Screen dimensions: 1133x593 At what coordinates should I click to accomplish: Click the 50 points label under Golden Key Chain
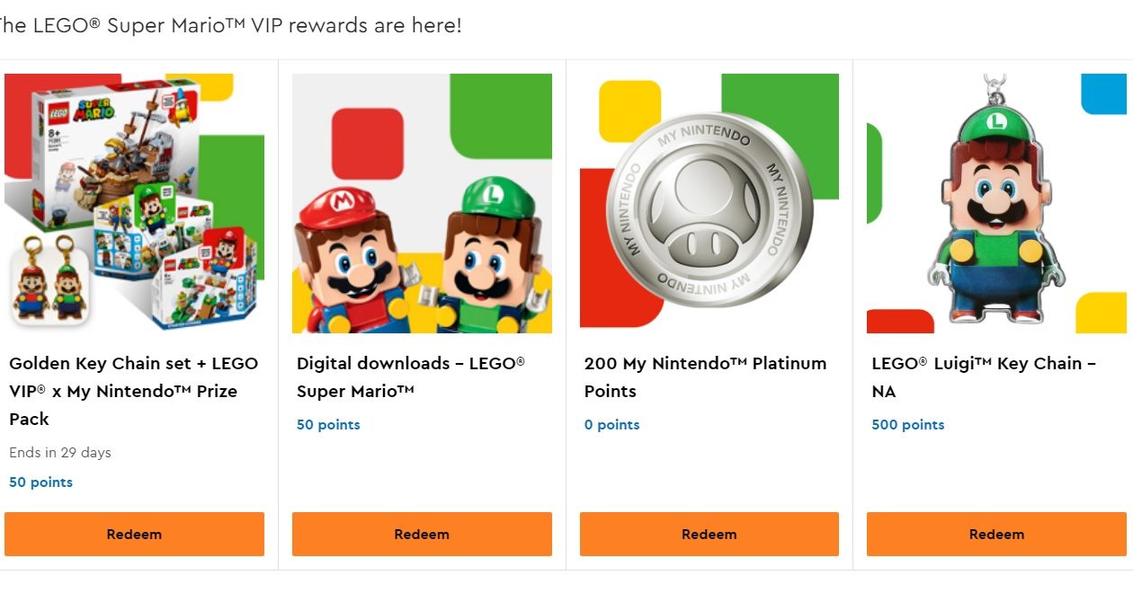point(40,482)
